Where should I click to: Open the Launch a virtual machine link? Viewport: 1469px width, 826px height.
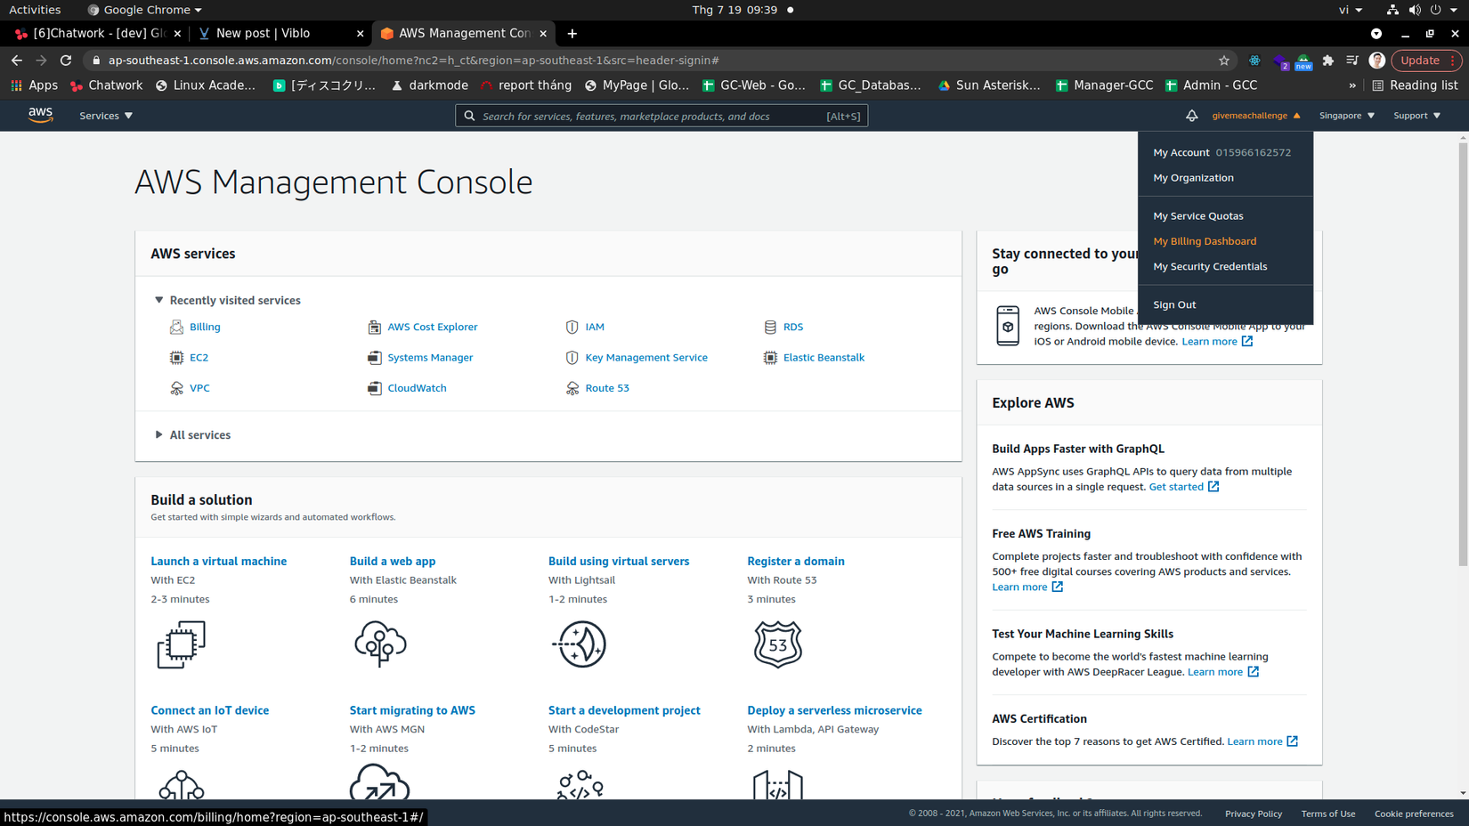point(218,562)
